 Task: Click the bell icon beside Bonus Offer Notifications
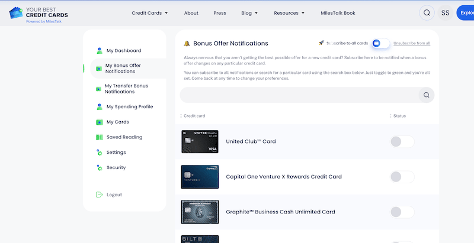tap(187, 43)
